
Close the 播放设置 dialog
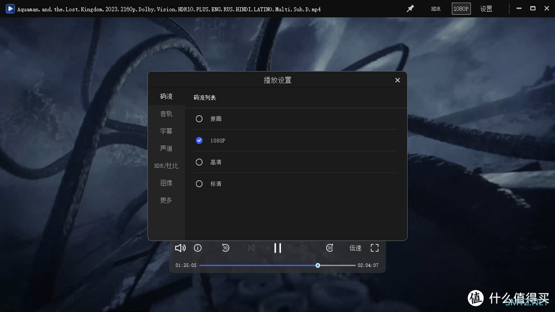(x=397, y=80)
